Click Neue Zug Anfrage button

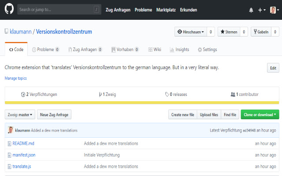[x=54, y=114]
